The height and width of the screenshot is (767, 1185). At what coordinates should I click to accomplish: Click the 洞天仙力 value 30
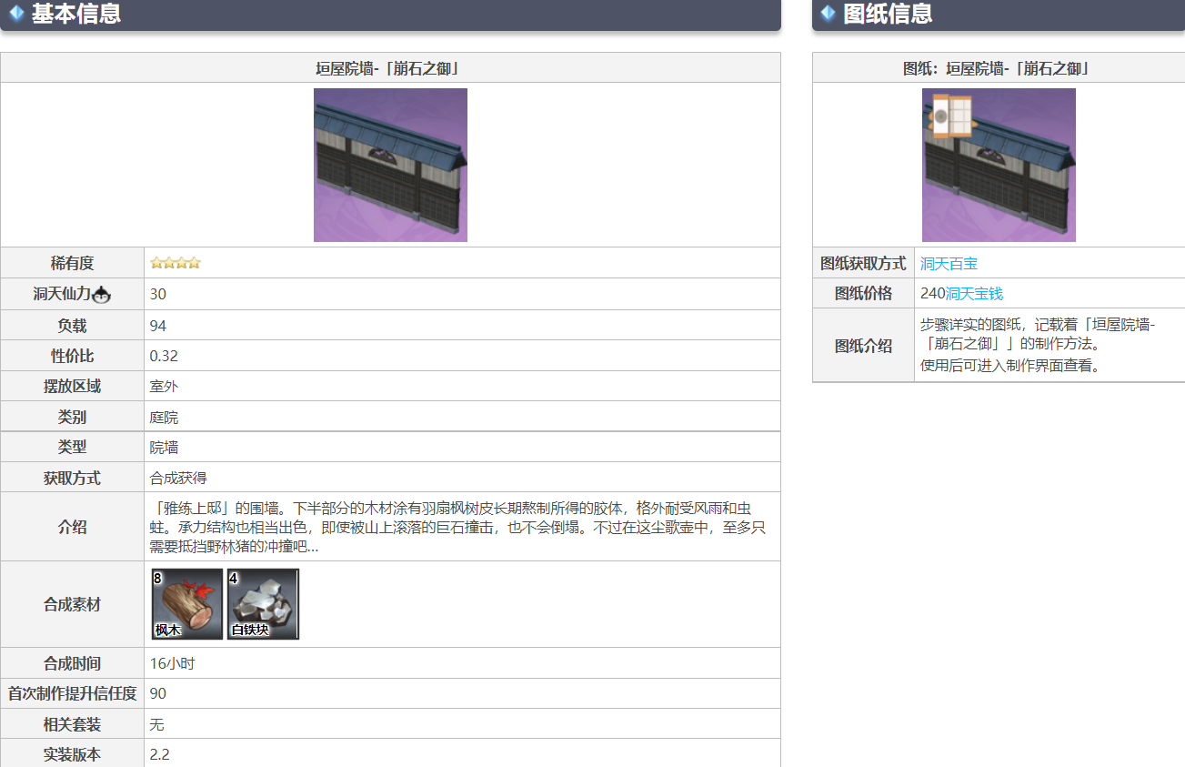158,294
